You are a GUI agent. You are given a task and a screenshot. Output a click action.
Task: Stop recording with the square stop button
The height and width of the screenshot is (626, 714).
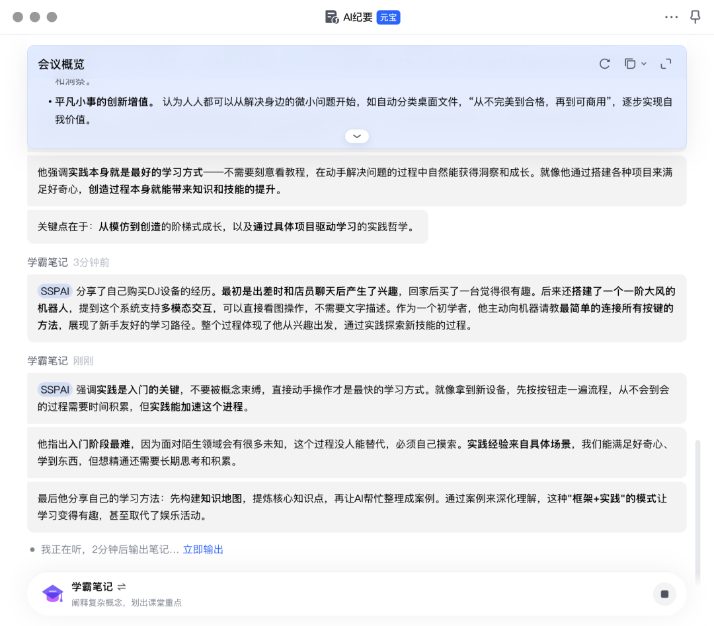click(x=664, y=594)
